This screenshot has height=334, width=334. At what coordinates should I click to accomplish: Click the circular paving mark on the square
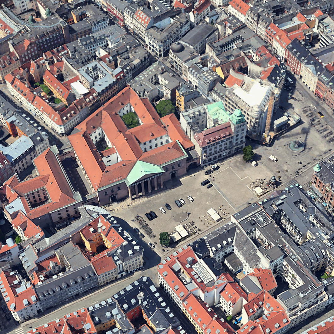pos(181,217)
